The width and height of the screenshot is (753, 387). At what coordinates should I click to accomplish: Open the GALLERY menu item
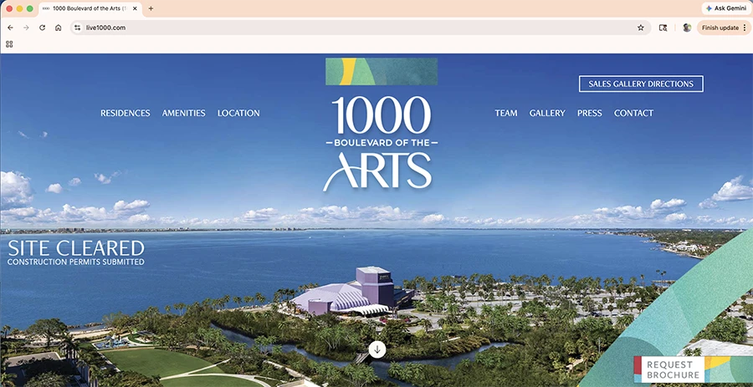[547, 113]
